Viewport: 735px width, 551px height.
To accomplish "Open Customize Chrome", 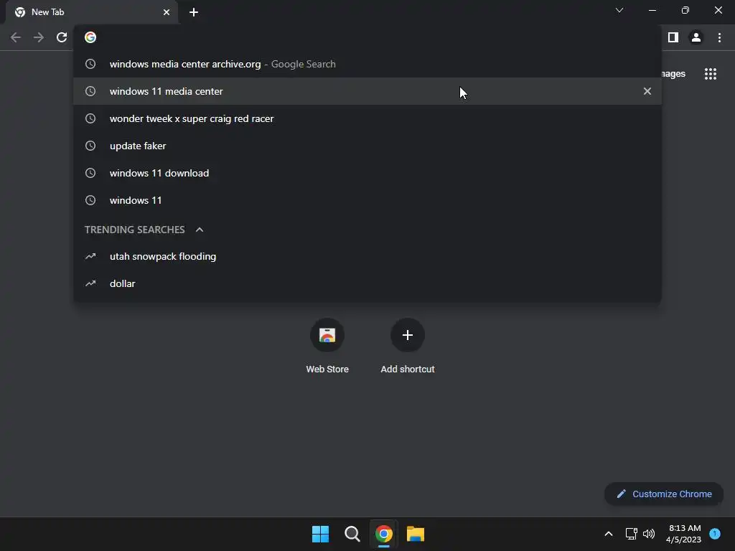I will coord(664,494).
